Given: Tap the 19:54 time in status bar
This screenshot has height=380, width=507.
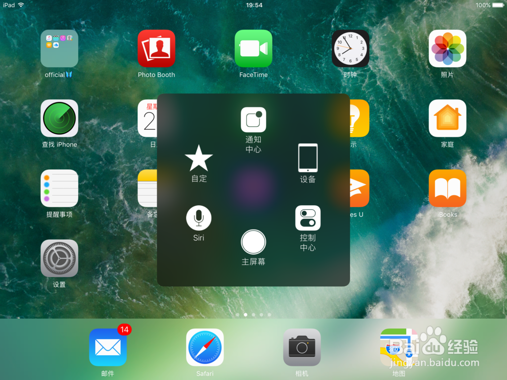Looking at the screenshot, I should point(254,5).
